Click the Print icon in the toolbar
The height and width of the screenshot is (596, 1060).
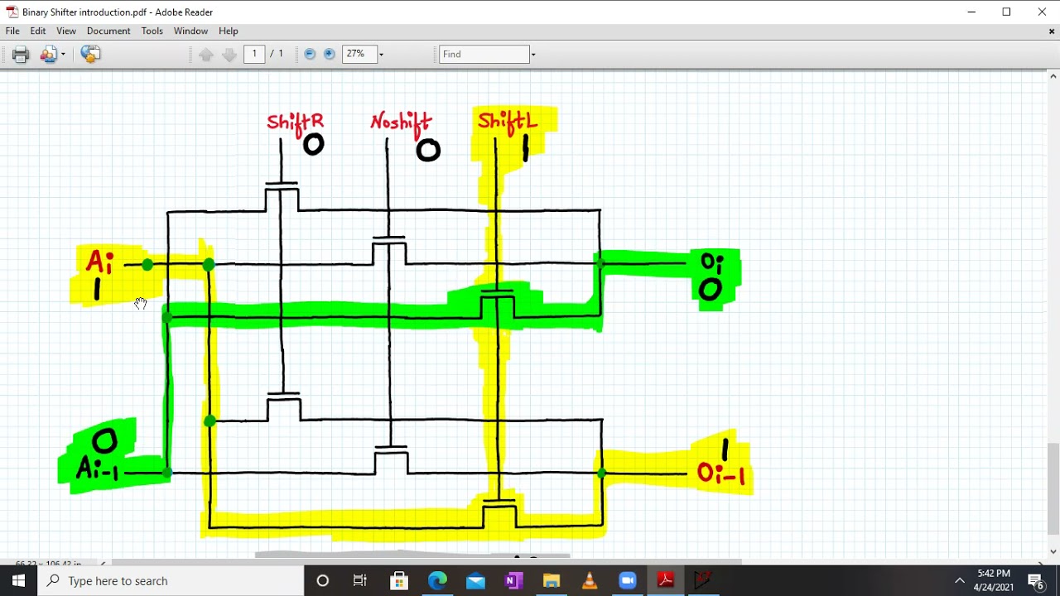click(21, 55)
